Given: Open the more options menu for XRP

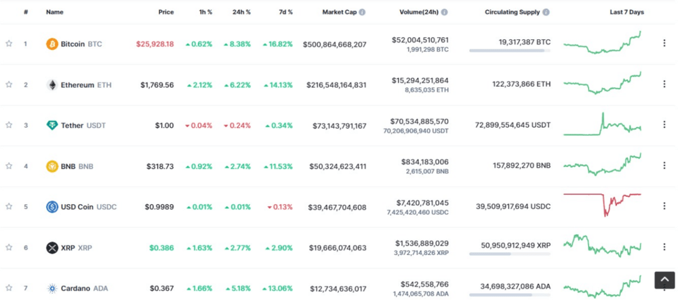Looking at the screenshot, I should pos(664,247).
